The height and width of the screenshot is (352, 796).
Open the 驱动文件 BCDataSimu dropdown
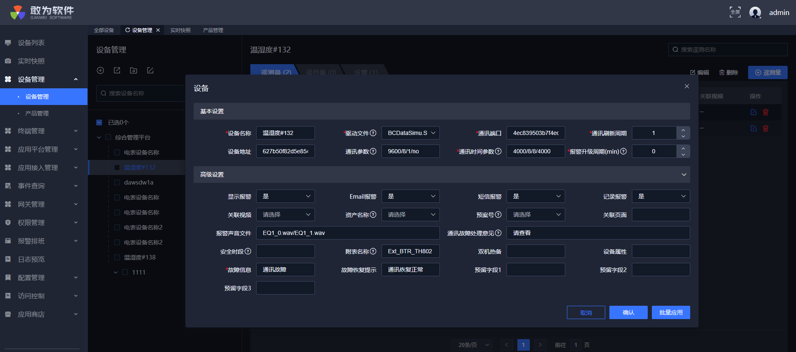point(410,133)
